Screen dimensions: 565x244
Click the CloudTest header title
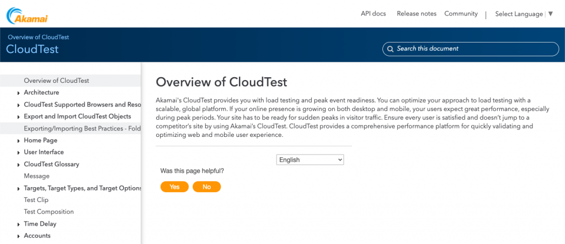[32, 49]
